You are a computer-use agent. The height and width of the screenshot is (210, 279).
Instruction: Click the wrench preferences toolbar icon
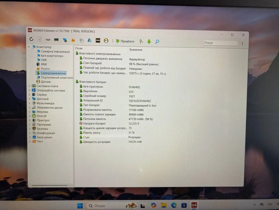tap(141, 41)
